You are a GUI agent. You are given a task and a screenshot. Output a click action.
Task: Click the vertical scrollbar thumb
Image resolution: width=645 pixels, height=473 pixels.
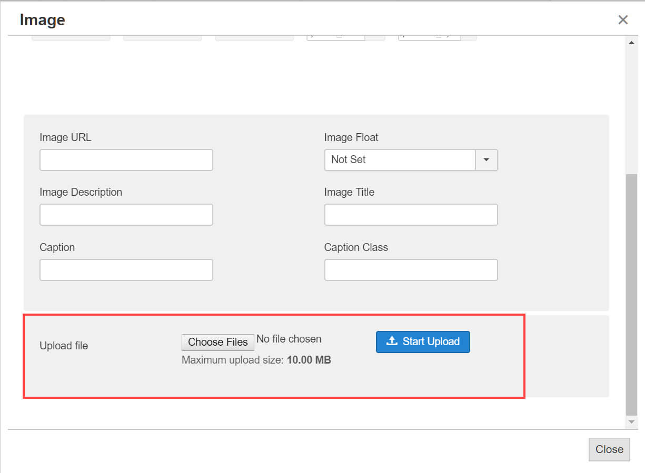coord(631,295)
